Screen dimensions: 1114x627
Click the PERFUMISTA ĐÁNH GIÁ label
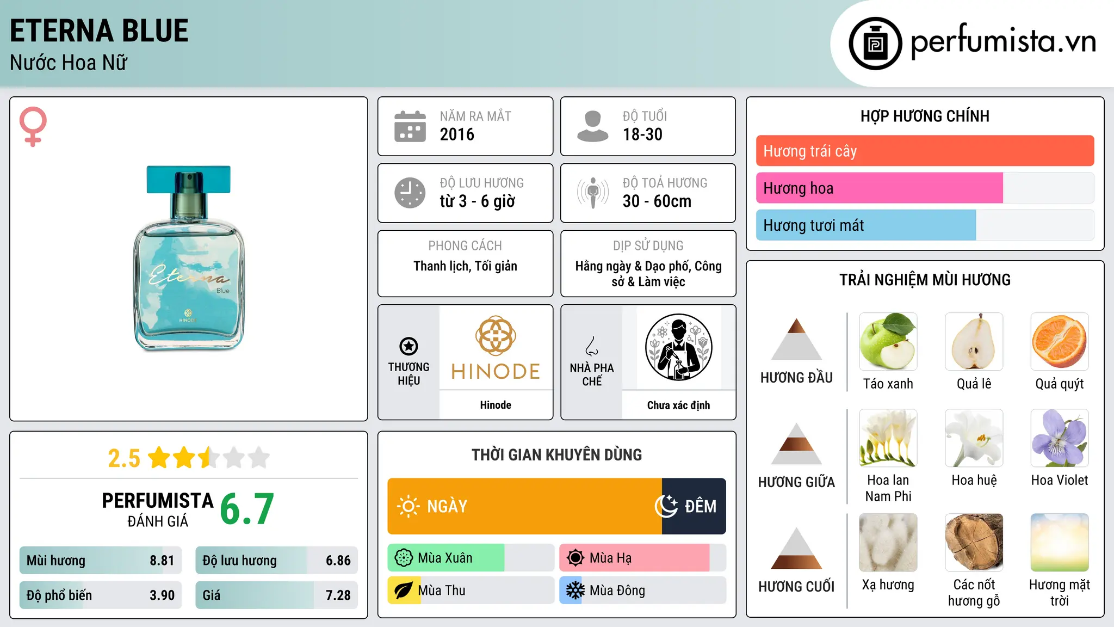click(x=158, y=509)
